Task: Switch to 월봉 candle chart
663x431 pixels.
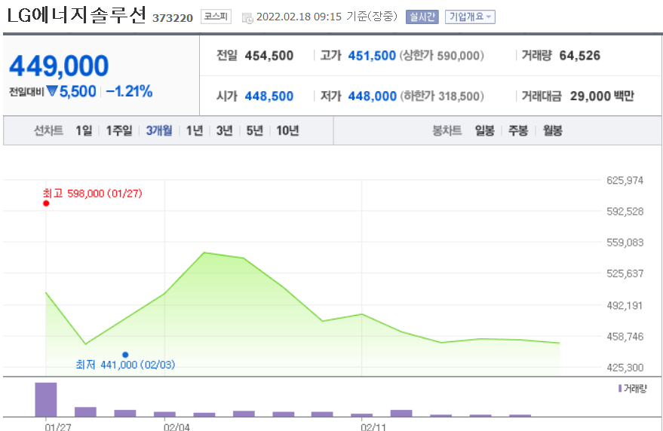Action: click(552, 130)
